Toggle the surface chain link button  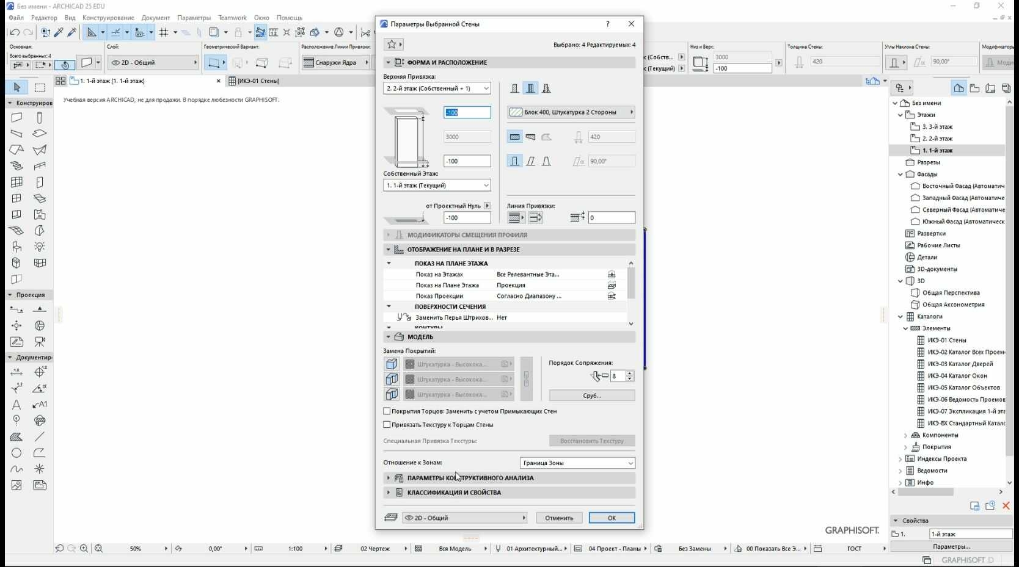(x=526, y=379)
